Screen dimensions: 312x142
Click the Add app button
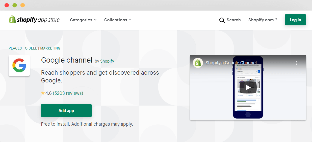[x=66, y=111]
